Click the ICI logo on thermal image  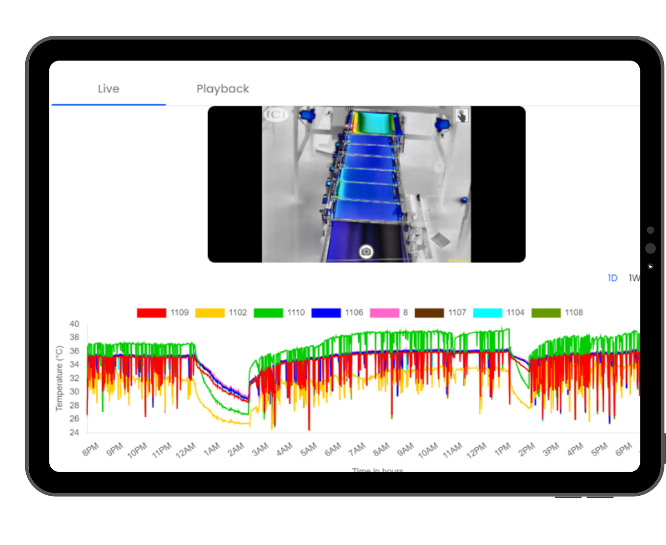click(x=276, y=114)
